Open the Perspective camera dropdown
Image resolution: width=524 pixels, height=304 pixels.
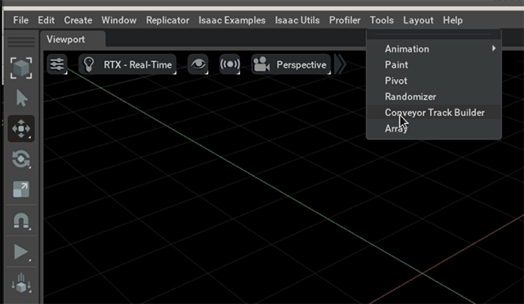tap(291, 65)
